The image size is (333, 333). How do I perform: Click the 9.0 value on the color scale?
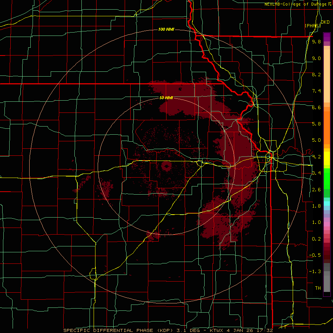[316, 58]
